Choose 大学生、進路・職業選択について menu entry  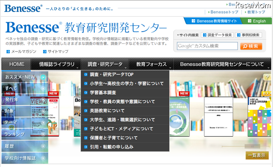click(x=125, y=120)
